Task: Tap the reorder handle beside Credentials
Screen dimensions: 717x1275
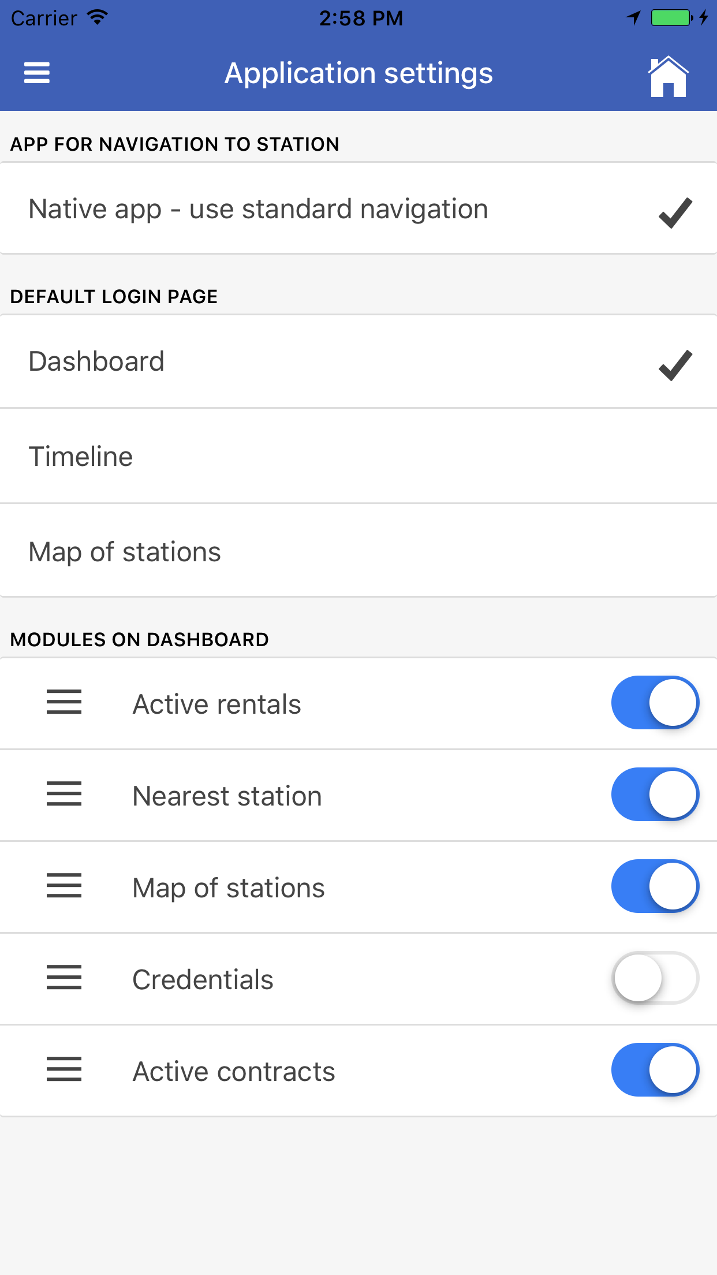Action: pos(64,978)
